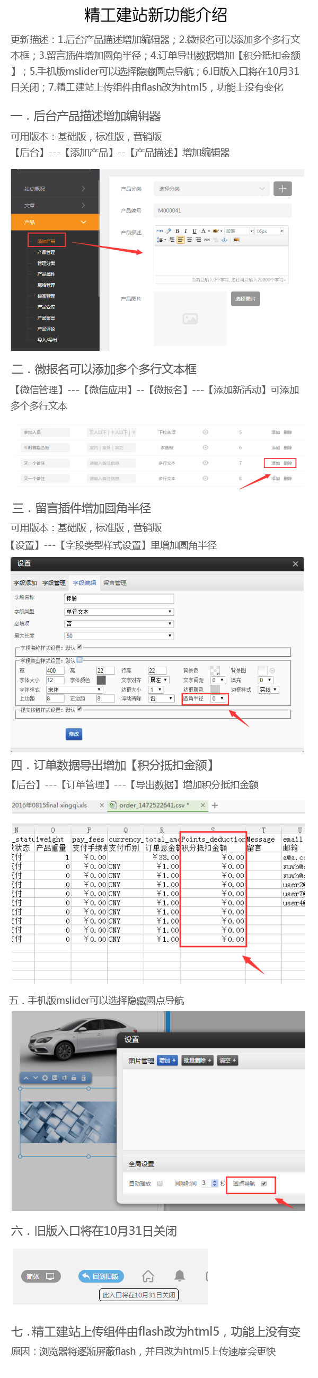
Task: Check 默认 for 字段类型样式设置
Action: 80,660
